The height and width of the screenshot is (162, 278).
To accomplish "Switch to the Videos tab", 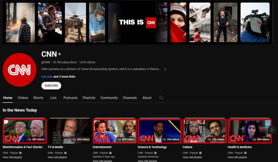I will 23,98.
